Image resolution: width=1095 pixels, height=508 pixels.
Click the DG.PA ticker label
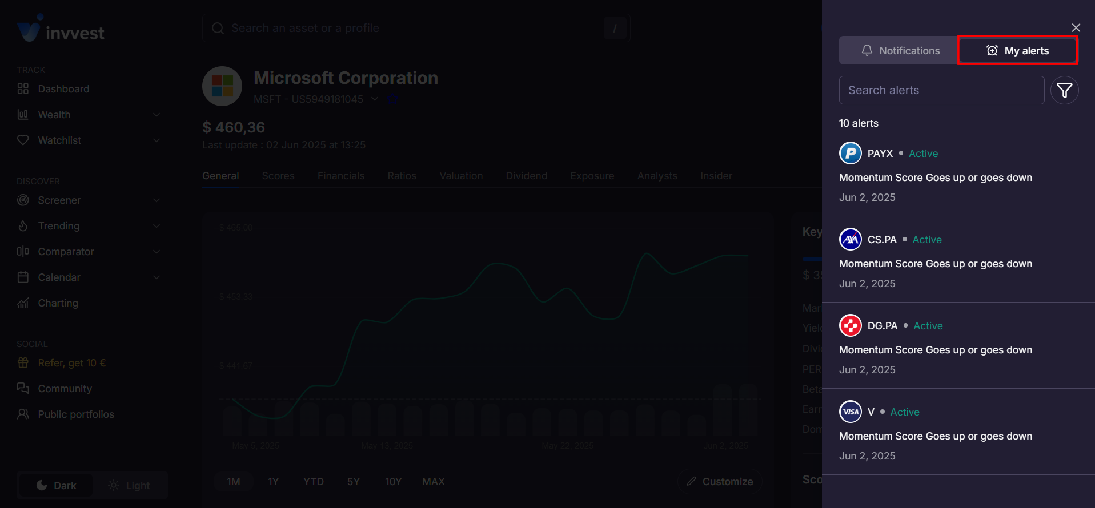click(x=883, y=326)
